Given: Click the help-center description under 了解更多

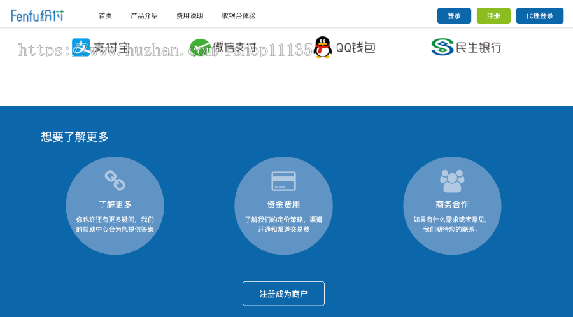Looking at the screenshot, I should coord(115,224).
